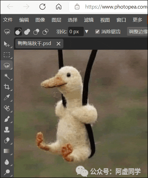Open the 编辑 menu
Screen dimensions: 148x178
[24, 20]
